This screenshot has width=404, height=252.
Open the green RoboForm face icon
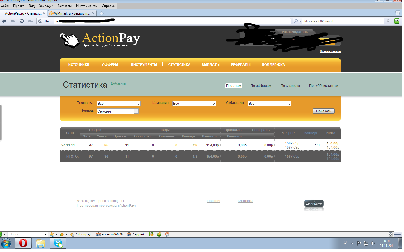coord(397,21)
